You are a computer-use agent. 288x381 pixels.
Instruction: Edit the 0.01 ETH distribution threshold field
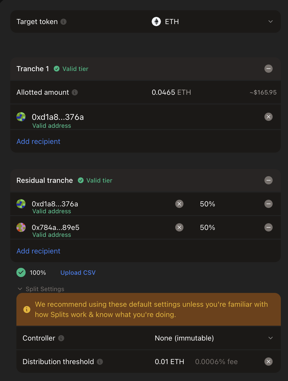169,362
